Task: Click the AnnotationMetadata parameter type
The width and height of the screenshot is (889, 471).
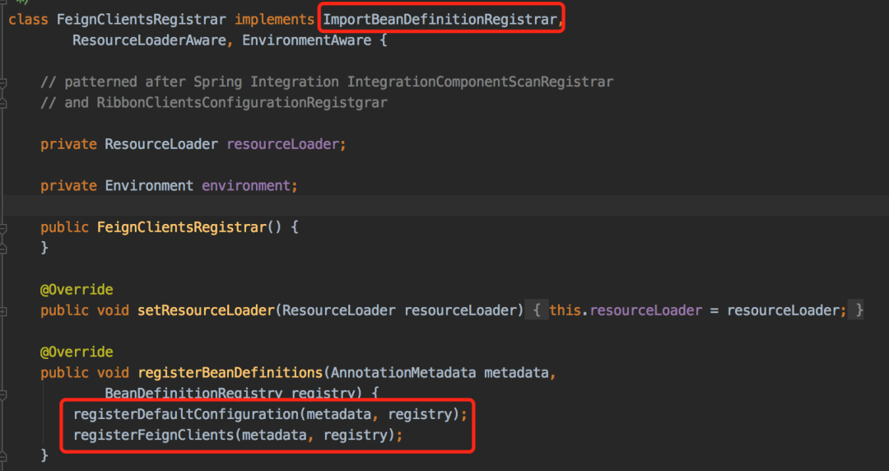Action: (403, 373)
